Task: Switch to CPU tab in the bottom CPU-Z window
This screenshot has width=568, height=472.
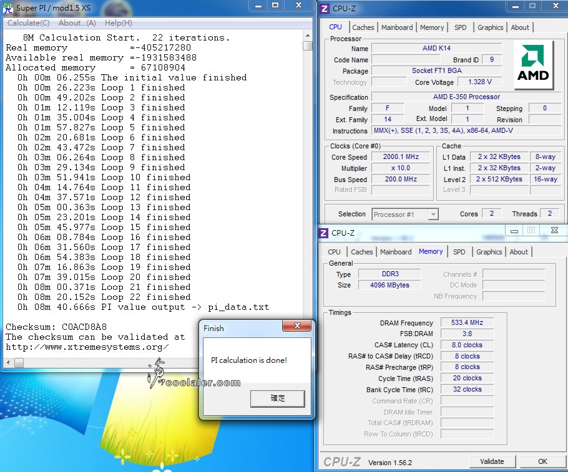Action: [x=334, y=252]
